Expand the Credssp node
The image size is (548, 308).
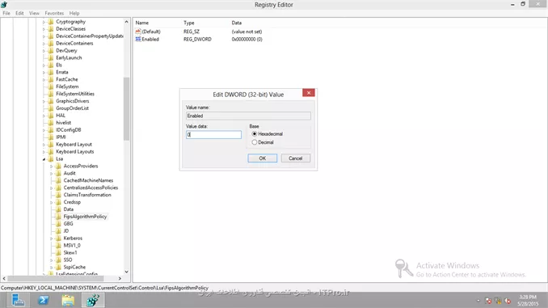(52, 202)
